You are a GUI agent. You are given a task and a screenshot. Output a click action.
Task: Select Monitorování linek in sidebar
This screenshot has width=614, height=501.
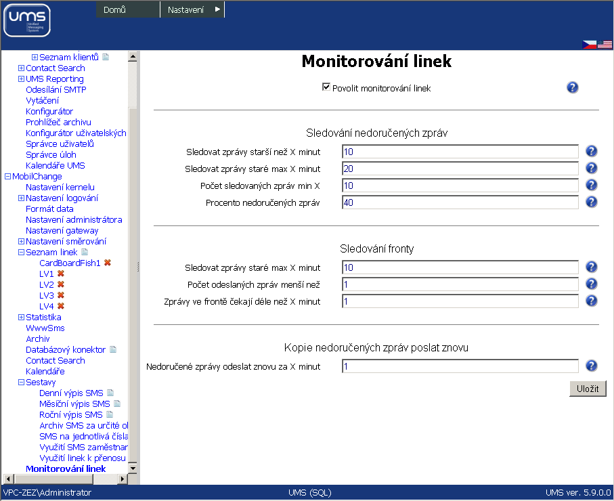click(66, 469)
